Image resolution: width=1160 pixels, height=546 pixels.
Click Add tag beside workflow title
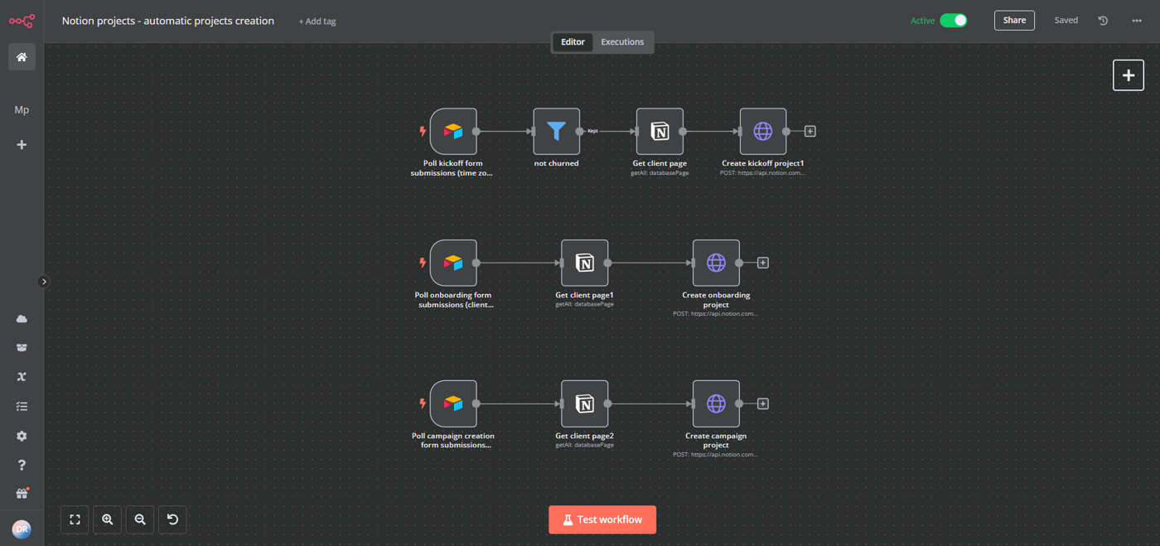click(317, 22)
